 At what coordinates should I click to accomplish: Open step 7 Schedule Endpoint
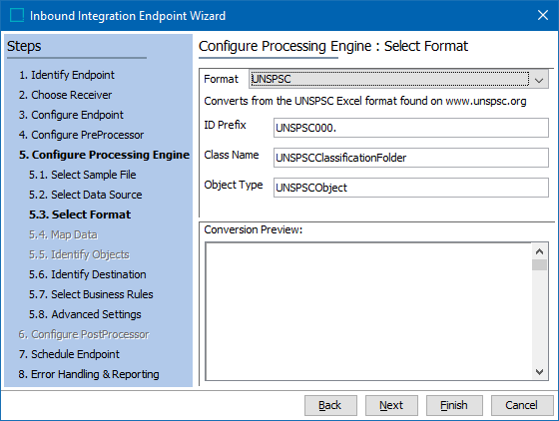[x=69, y=354]
